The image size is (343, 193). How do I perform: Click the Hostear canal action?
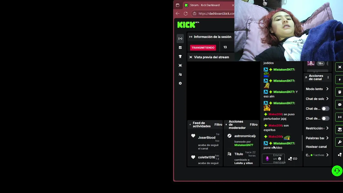(x=316, y=147)
